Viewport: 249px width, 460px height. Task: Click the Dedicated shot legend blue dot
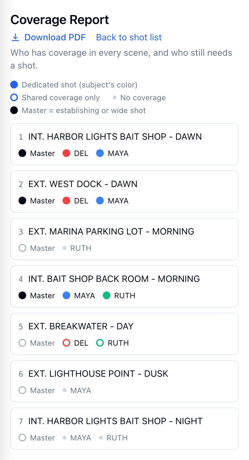[14, 85]
